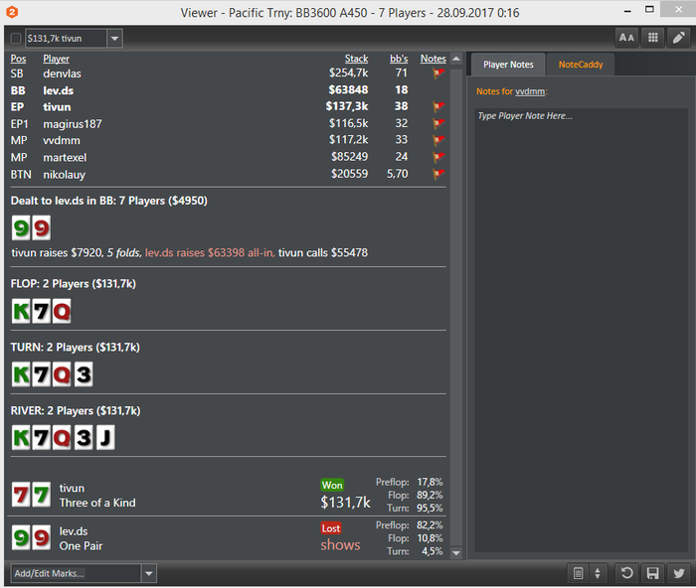Click the up/down stepper beside clipboard
This screenshot has height=588, width=696.
(x=598, y=573)
